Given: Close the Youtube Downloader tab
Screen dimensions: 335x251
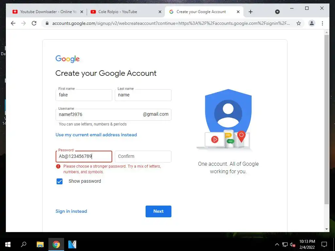Looking at the screenshot, I should coord(81,12).
